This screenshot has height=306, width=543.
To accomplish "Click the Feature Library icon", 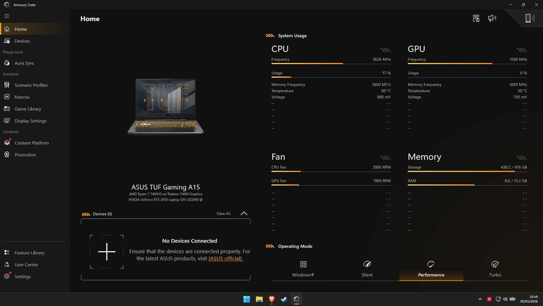I will point(7,253).
